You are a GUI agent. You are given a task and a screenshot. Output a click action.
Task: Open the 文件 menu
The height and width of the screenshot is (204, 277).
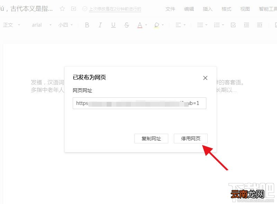click(170, 9)
